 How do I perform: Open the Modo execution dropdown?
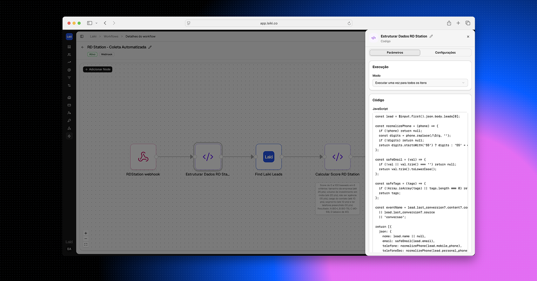pyautogui.click(x=420, y=83)
